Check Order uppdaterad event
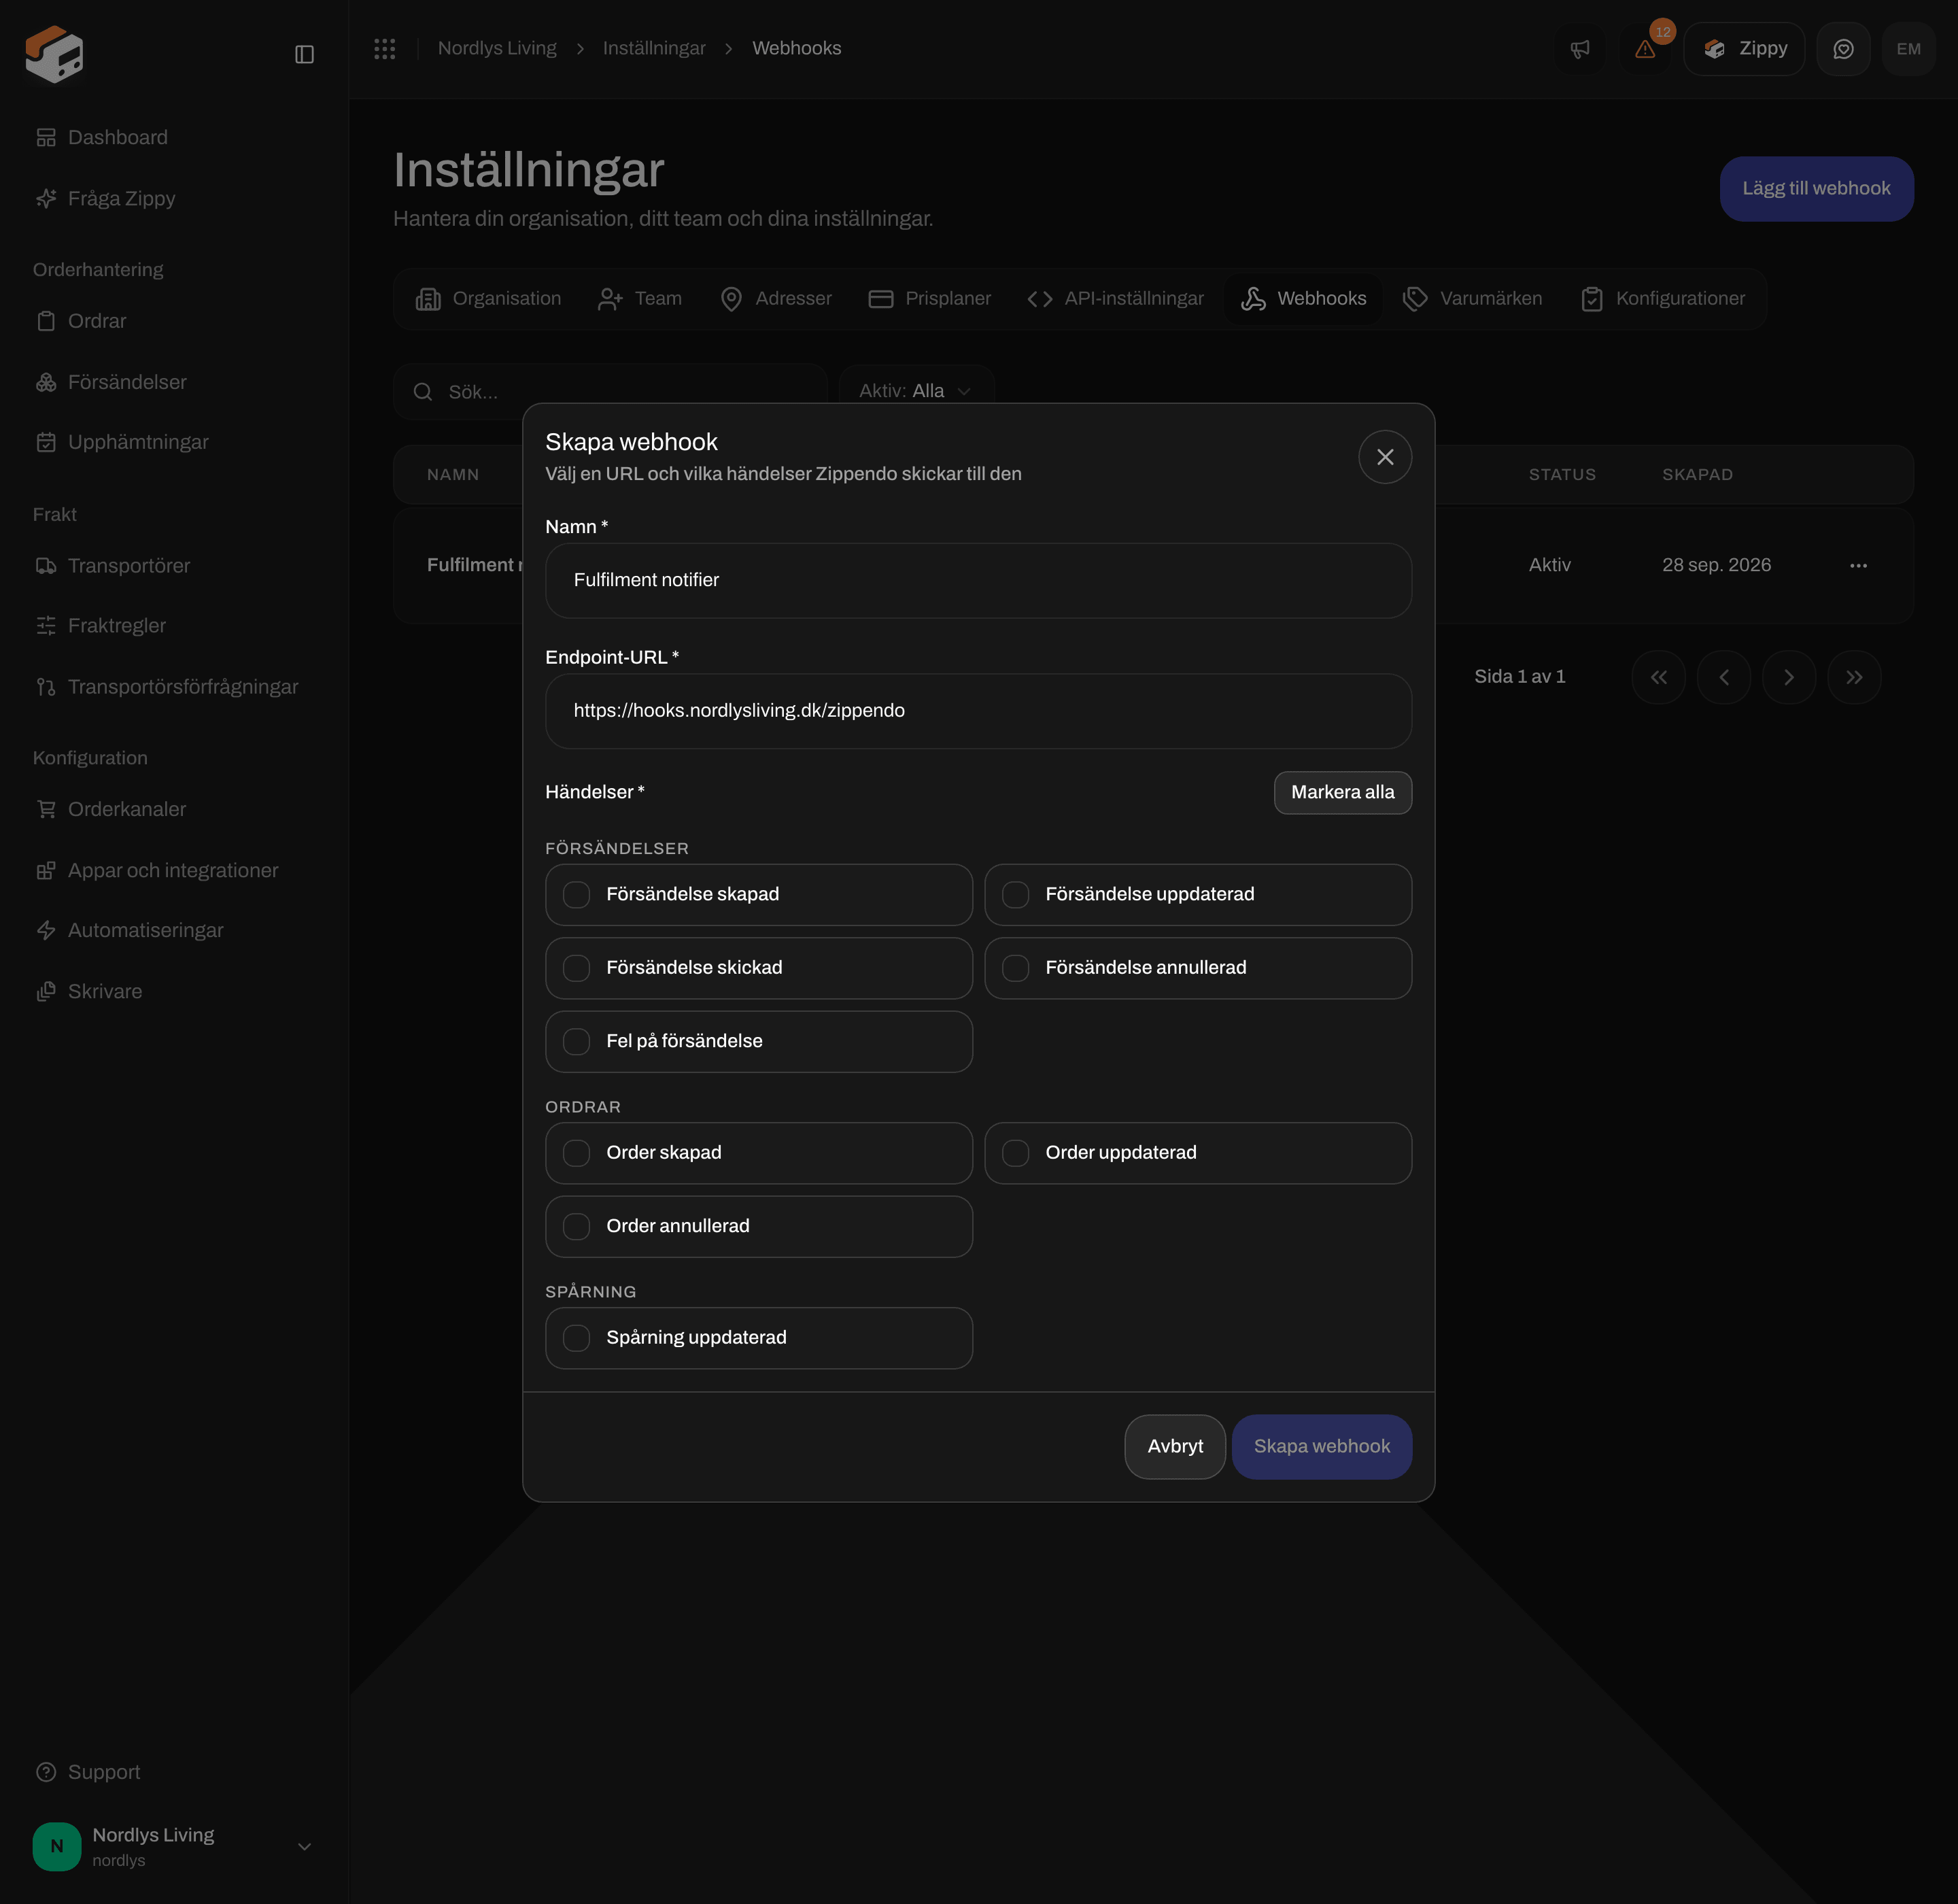Image resolution: width=1958 pixels, height=1904 pixels. (x=1198, y=1153)
